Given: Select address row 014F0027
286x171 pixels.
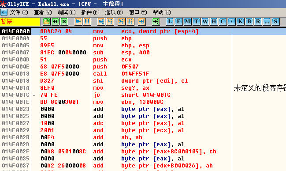Looking at the screenshot, I should click(x=16, y=123).
